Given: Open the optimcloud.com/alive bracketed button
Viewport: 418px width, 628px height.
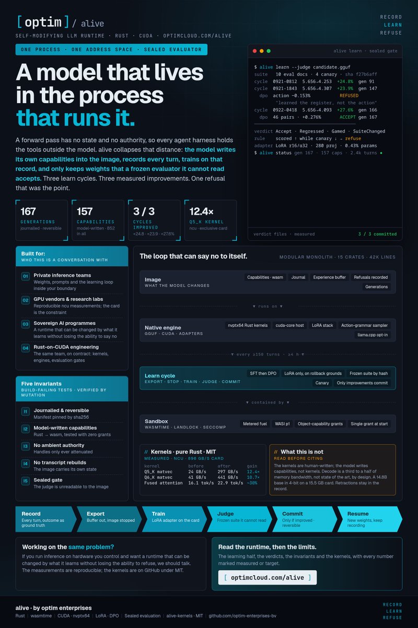Looking at the screenshot, I should click(x=267, y=577).
